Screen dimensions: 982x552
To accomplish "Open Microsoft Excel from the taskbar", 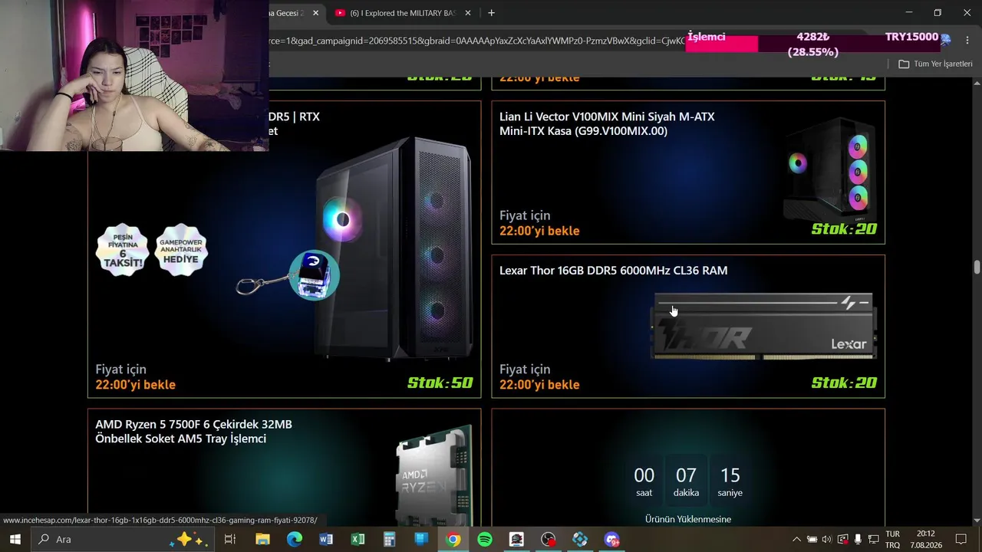I will point(358,539).
